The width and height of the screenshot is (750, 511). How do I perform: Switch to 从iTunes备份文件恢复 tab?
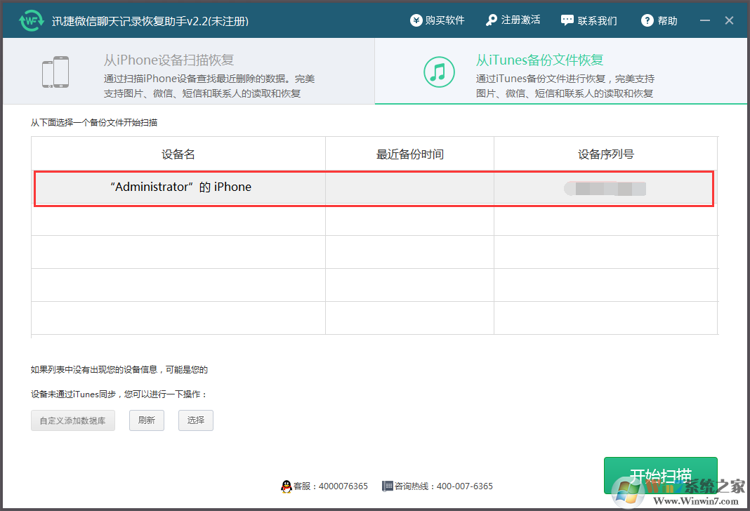click(x=562, y=71)
